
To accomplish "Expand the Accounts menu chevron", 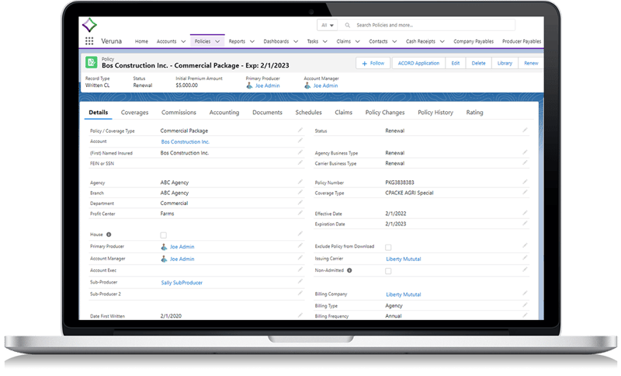I will tap(183, 41).
